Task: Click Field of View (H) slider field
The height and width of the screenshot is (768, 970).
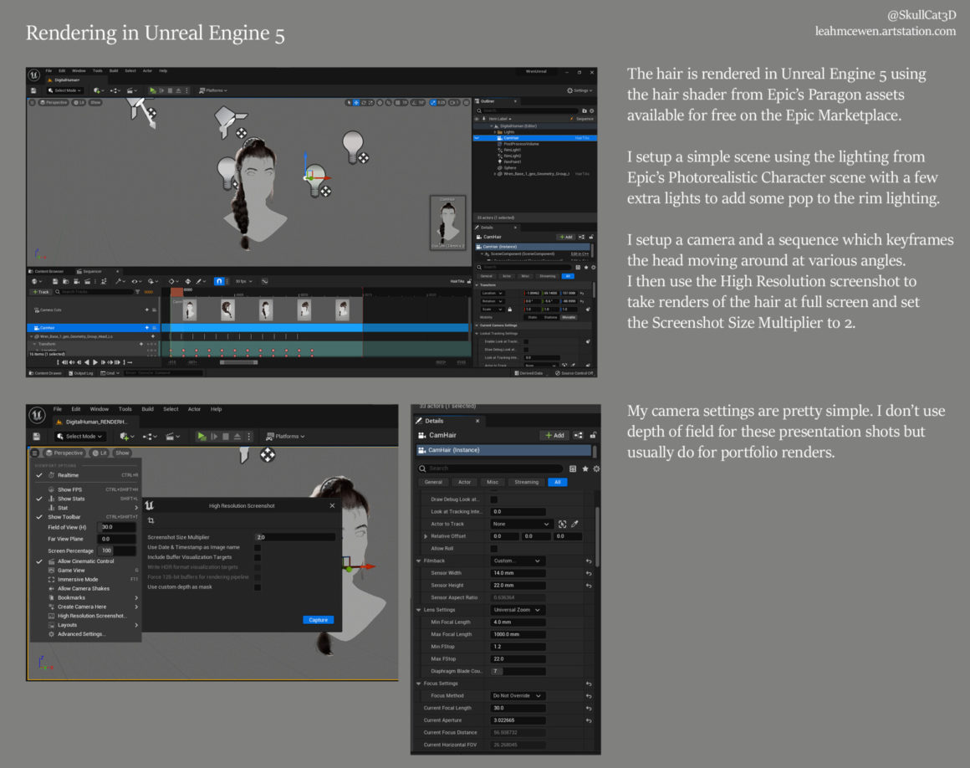Action: tap(116, 527)
